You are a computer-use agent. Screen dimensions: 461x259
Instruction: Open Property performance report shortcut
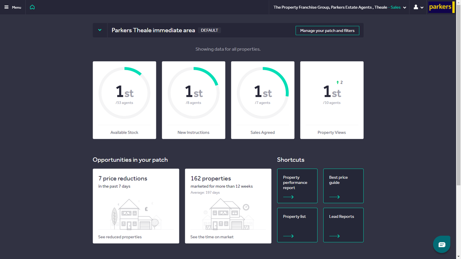click(x=297, y=186)
